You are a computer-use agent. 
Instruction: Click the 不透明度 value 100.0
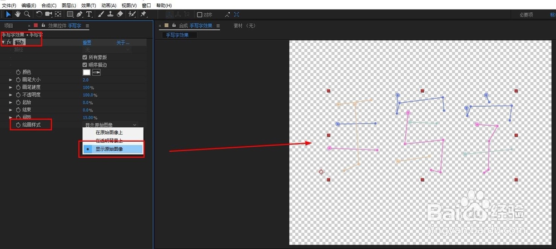click(88, 95)
